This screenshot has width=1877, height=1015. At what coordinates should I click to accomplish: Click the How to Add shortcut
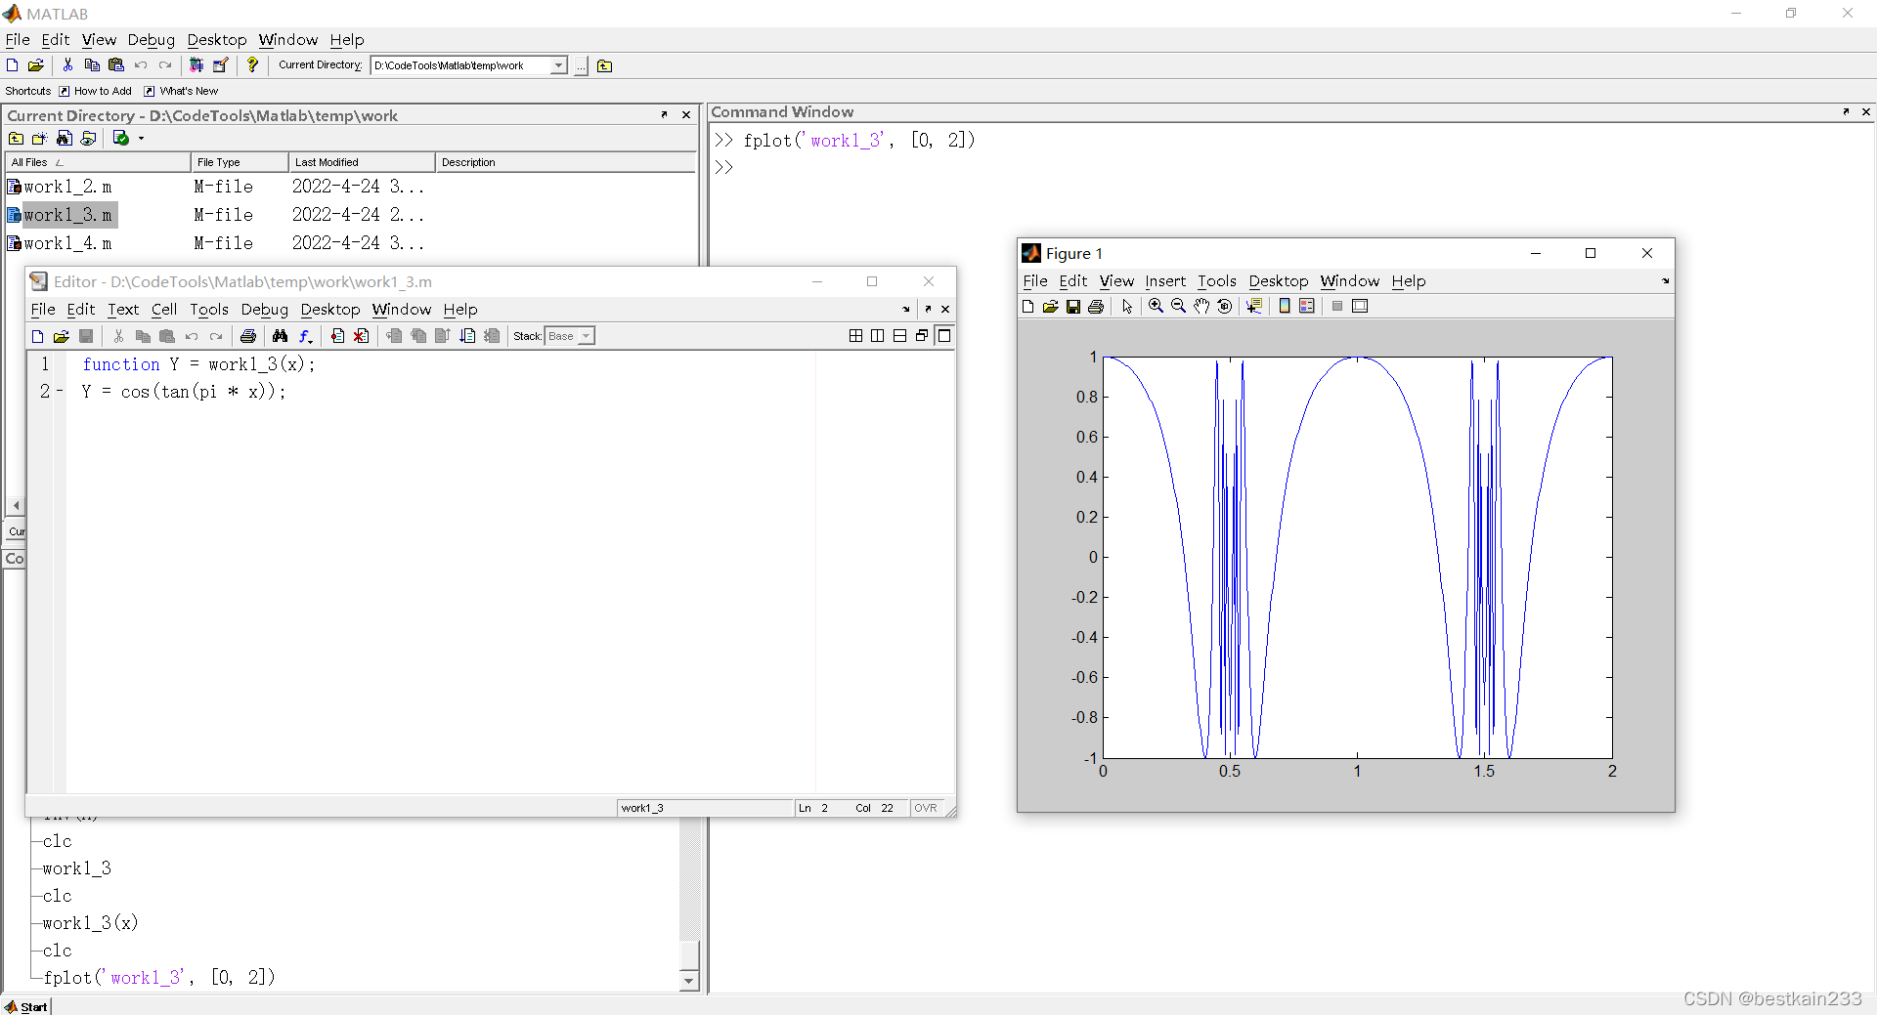[x=96, y=91]
